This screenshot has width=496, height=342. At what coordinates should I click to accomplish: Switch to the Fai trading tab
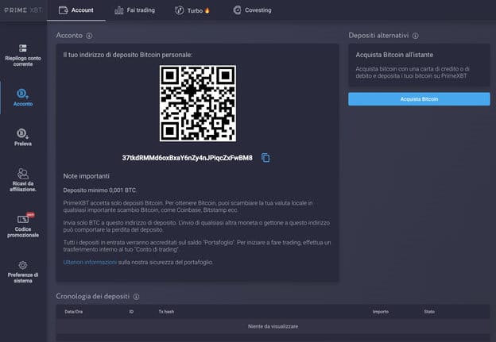(135, 10)
